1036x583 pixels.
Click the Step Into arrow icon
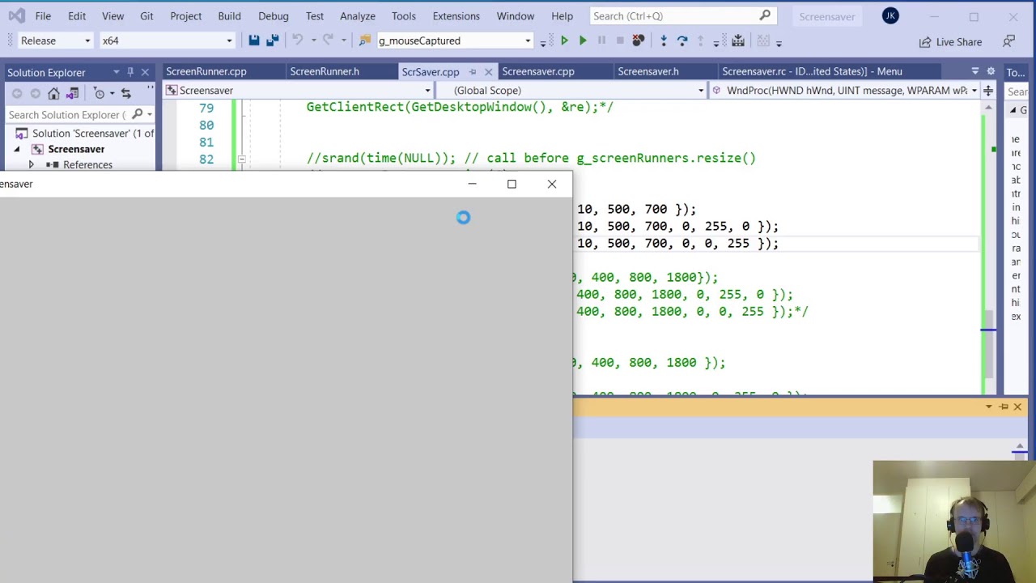click(664, 40)
